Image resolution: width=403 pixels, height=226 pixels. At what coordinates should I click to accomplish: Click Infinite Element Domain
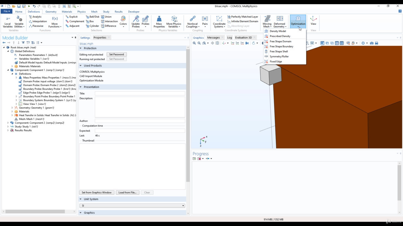pyautogui.click(x=243, y=21)
